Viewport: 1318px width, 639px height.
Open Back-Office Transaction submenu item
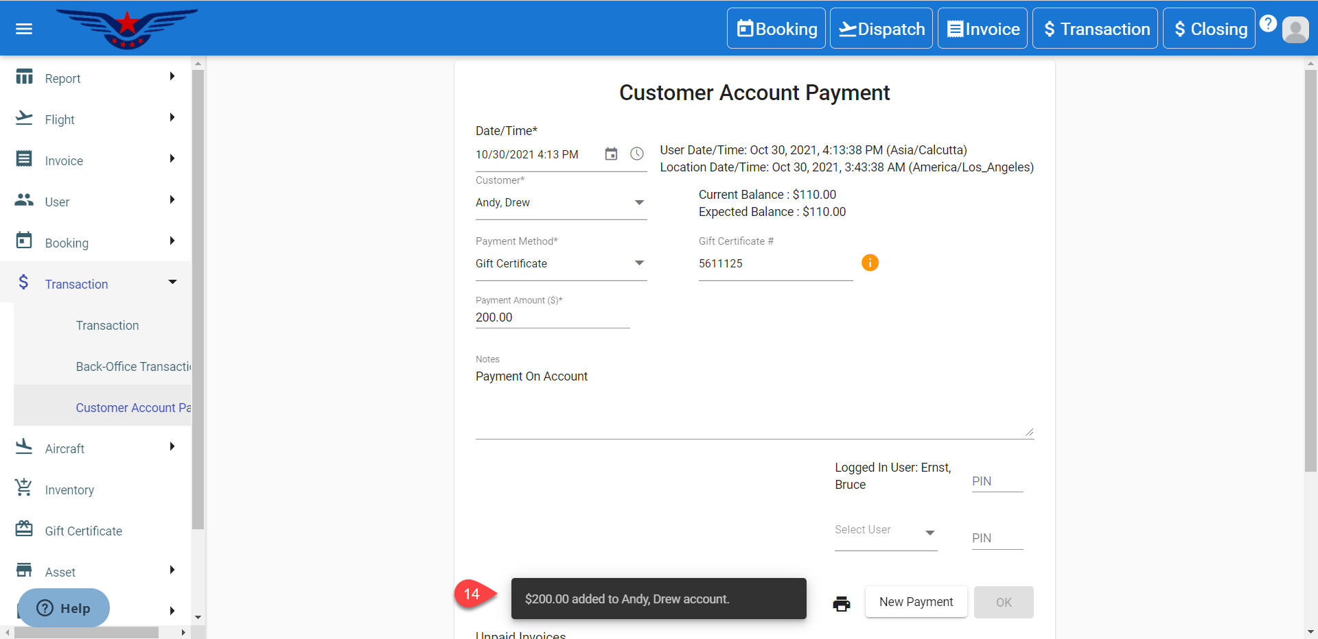tap(133, 367)
